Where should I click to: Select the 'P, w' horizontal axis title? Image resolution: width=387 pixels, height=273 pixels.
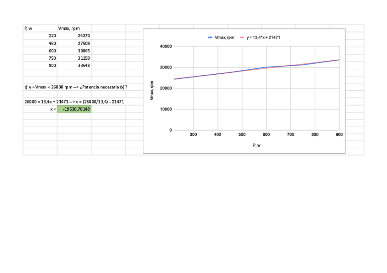256,145
